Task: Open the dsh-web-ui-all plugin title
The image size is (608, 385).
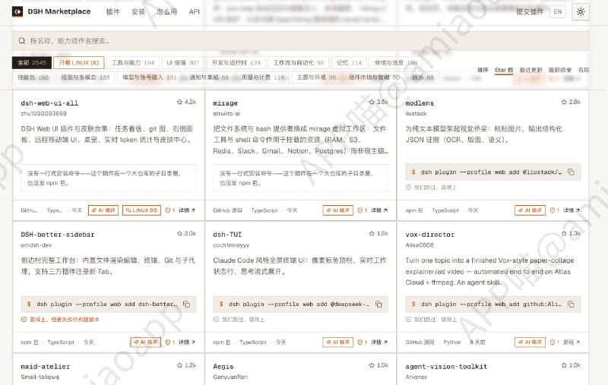Action: (49, 103)
